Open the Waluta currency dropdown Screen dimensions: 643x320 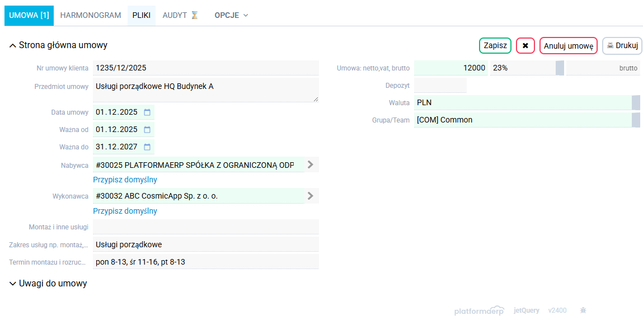pos(636,103)
